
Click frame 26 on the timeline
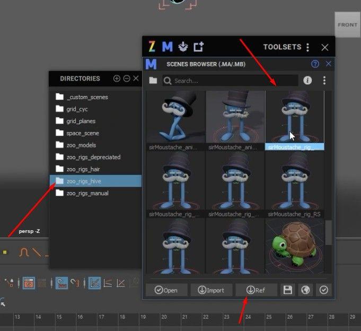click(289, 317)
